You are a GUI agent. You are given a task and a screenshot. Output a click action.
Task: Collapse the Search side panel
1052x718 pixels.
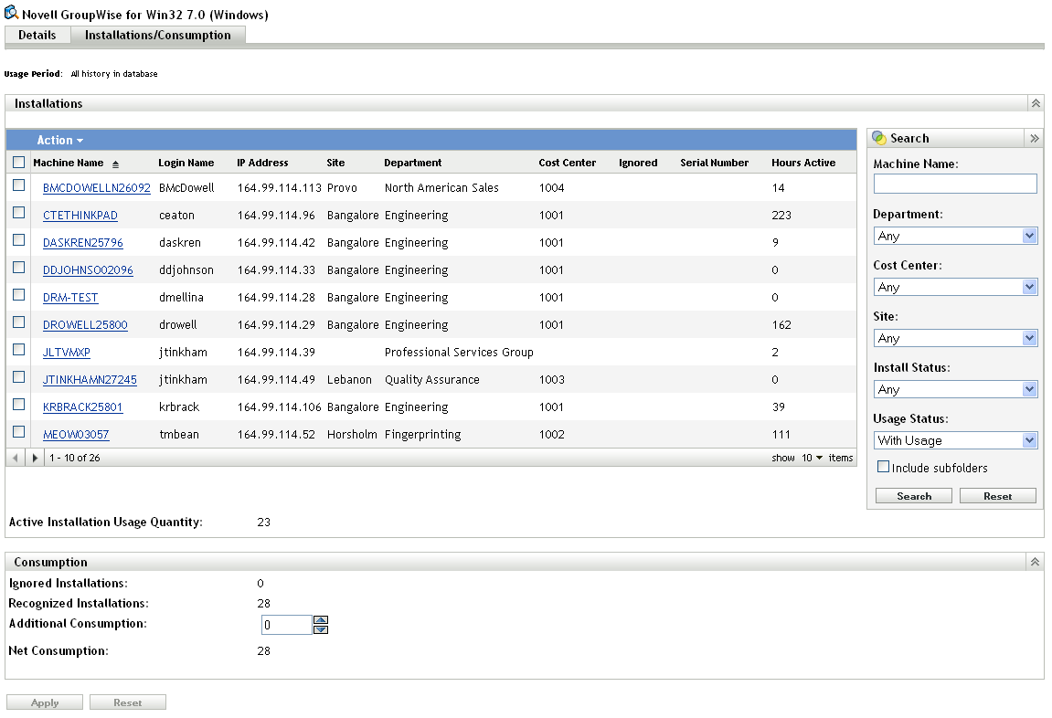[1035, 139]
